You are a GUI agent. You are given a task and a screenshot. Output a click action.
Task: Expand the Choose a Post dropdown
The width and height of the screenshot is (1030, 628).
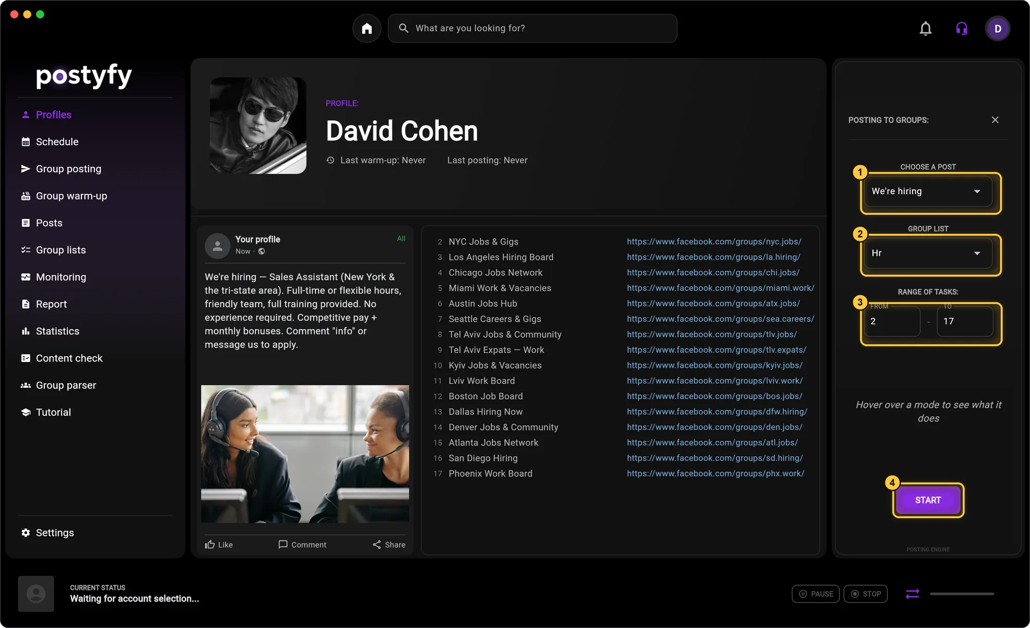pos(928,191)
